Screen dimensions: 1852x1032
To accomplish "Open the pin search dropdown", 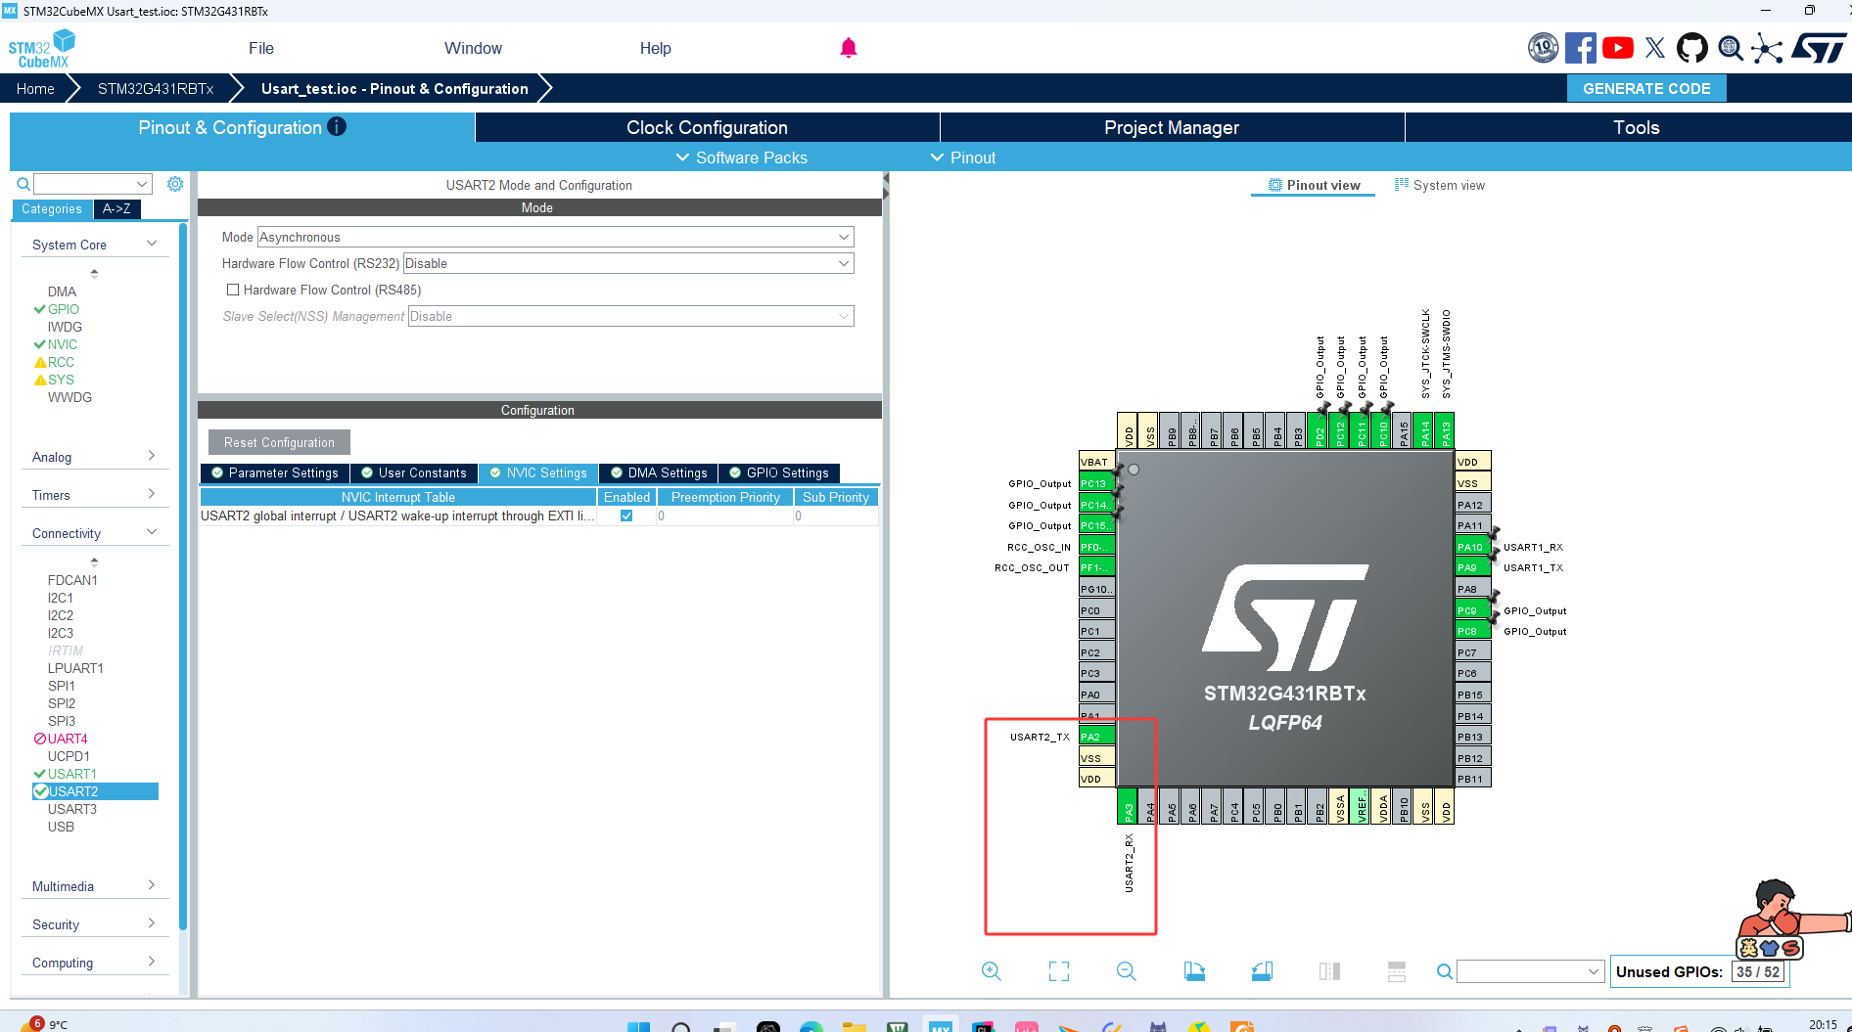I will point(1530,971).
